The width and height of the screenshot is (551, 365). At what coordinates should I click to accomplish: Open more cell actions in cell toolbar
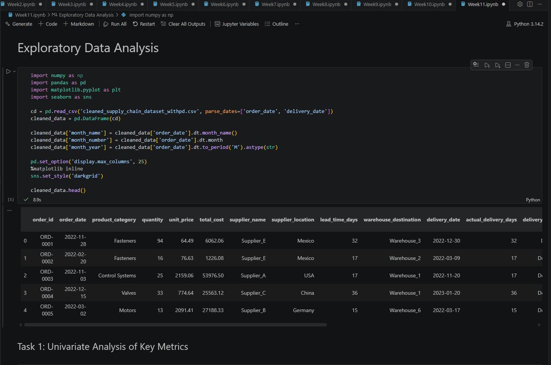tap(517, 65)
